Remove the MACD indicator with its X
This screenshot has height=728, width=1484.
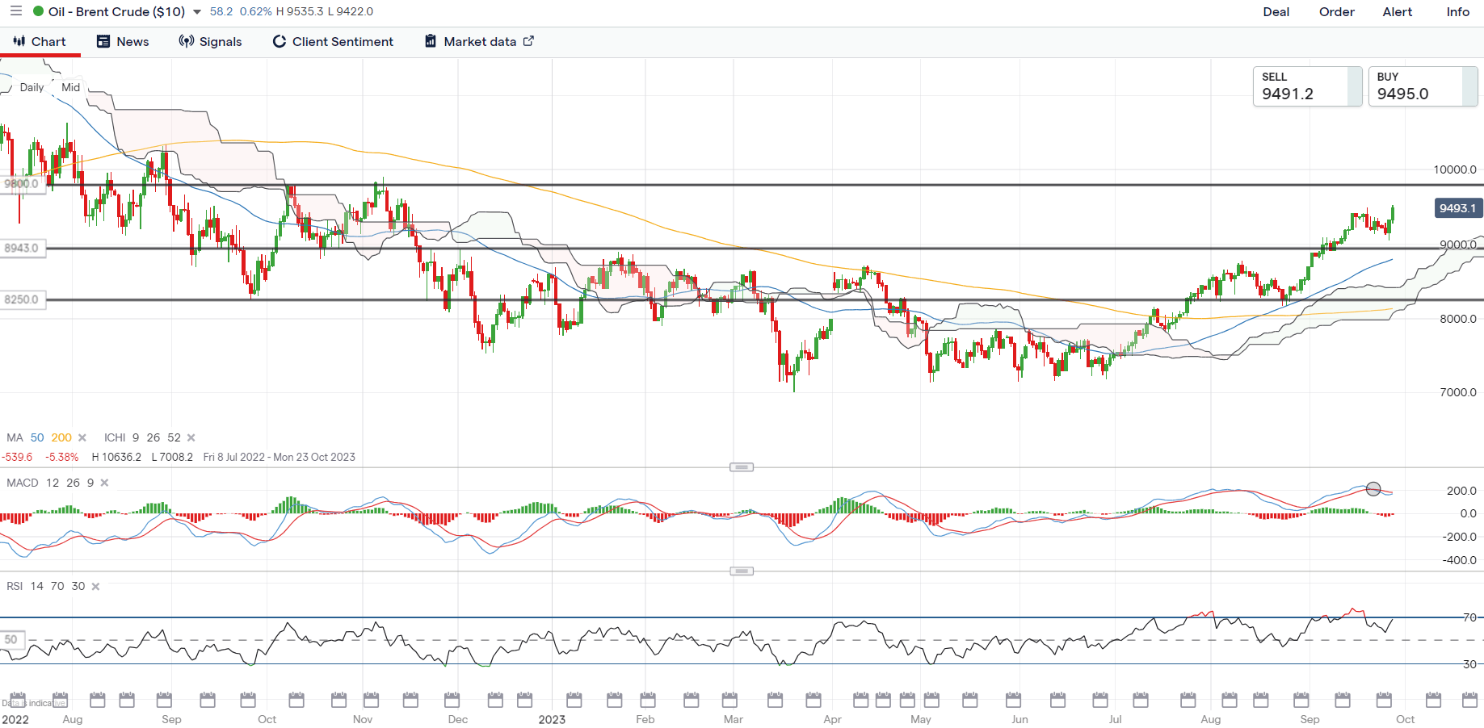click(x=104, y=483)
